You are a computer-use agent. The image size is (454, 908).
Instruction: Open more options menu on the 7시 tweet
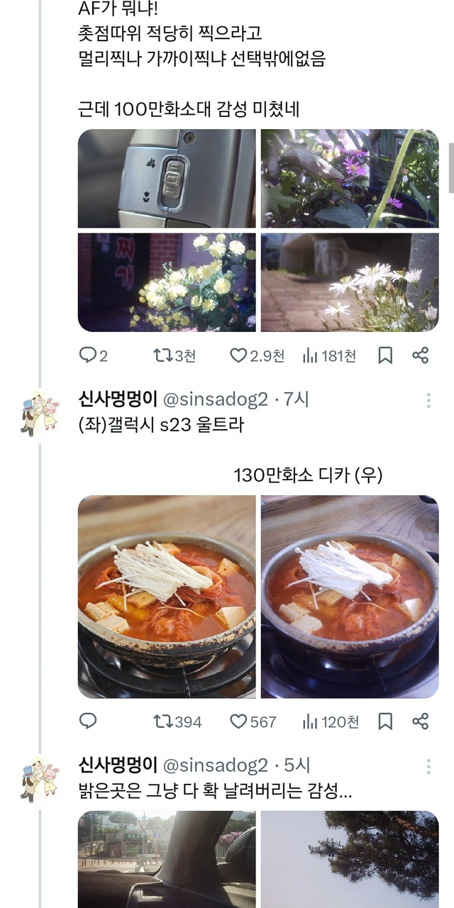coord(428,400)
